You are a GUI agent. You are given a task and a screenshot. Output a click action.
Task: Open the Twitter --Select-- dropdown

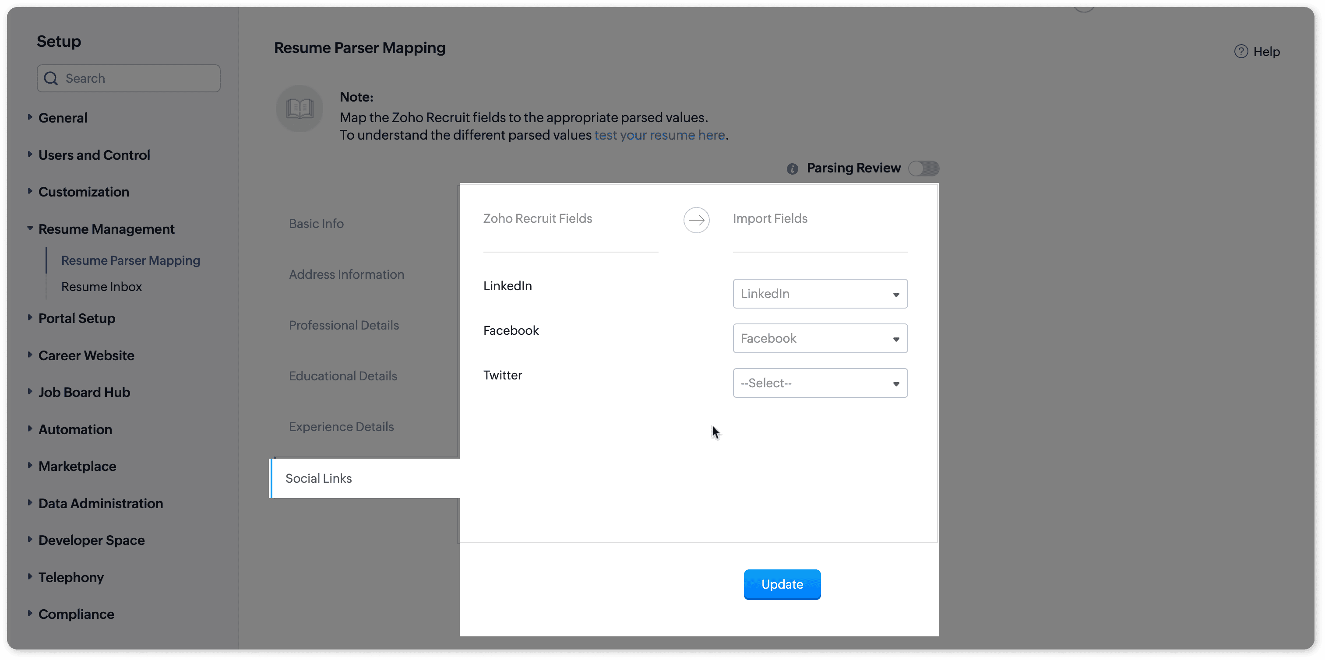(820, 383)
